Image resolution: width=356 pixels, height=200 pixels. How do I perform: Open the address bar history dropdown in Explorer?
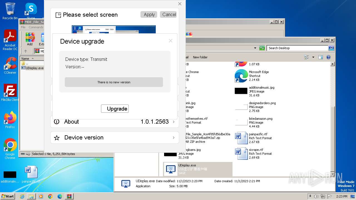click(255, 48)
